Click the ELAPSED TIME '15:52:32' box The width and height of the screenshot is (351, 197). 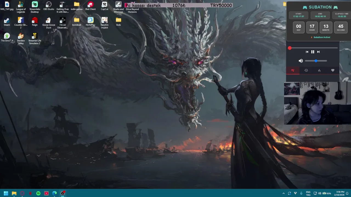coord(342,15)
